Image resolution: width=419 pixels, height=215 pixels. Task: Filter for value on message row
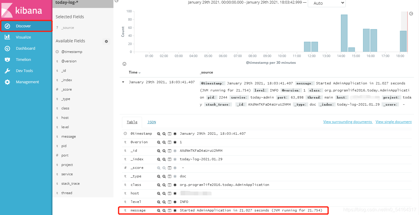click(x=159, y=211)
